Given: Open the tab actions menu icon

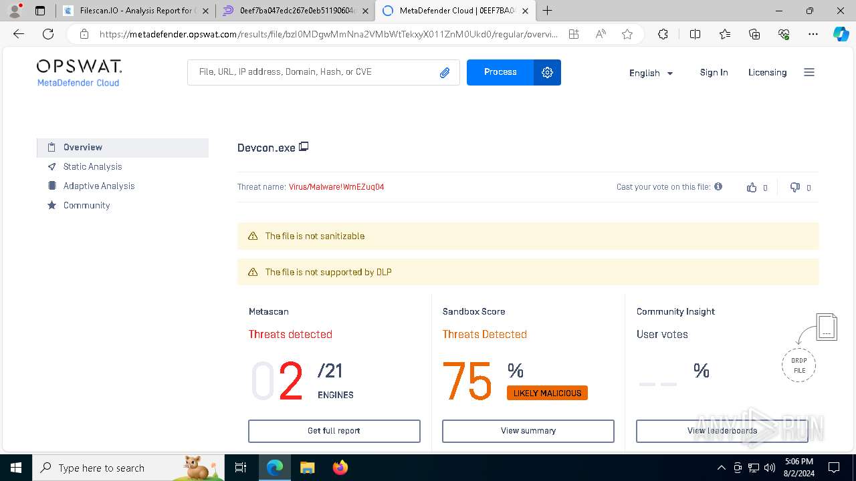Looking at the screenshot, I should 40,11.
